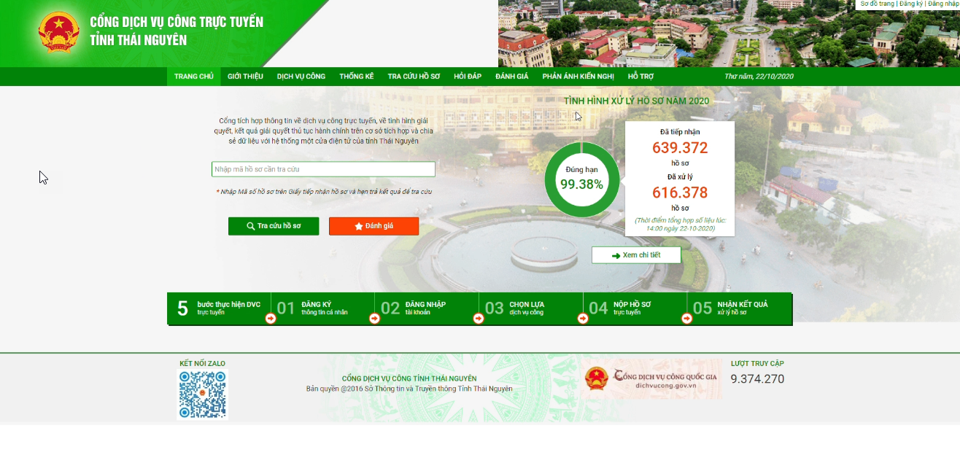Image resolution: width=960 pixels, height=455 pixels.
Task: Click the arrow icon under step 03 Chọn lựa
Action: (x=479, y=319)
